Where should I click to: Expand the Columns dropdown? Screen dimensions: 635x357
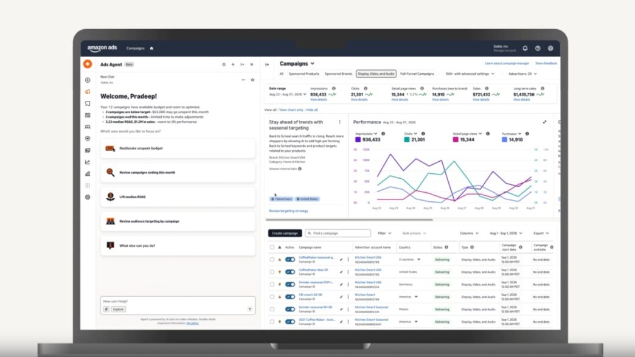point(469,233)
